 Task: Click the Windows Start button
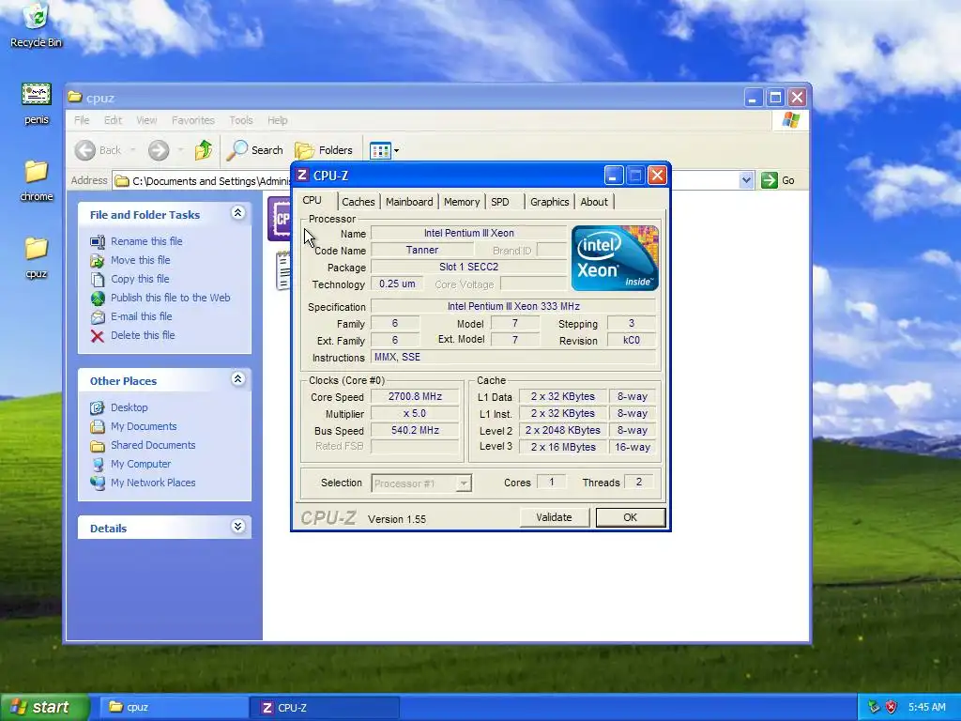45,707
